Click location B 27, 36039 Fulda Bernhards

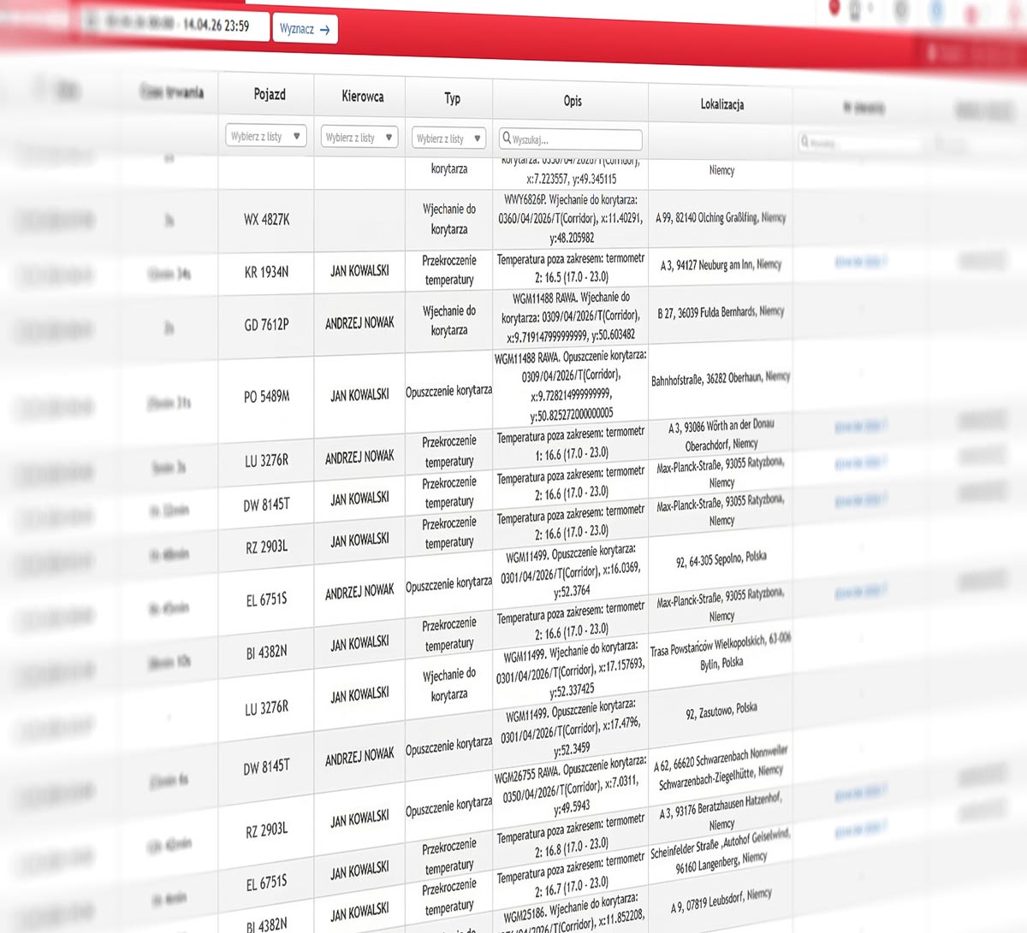tap(721, 312)
